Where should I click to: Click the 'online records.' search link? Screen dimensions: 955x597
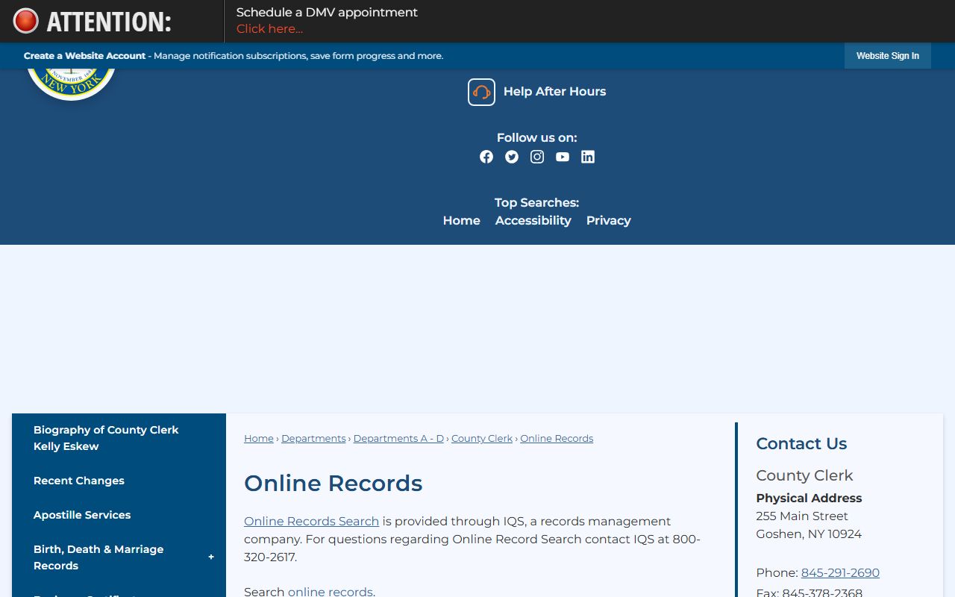[x=331, y=592]
